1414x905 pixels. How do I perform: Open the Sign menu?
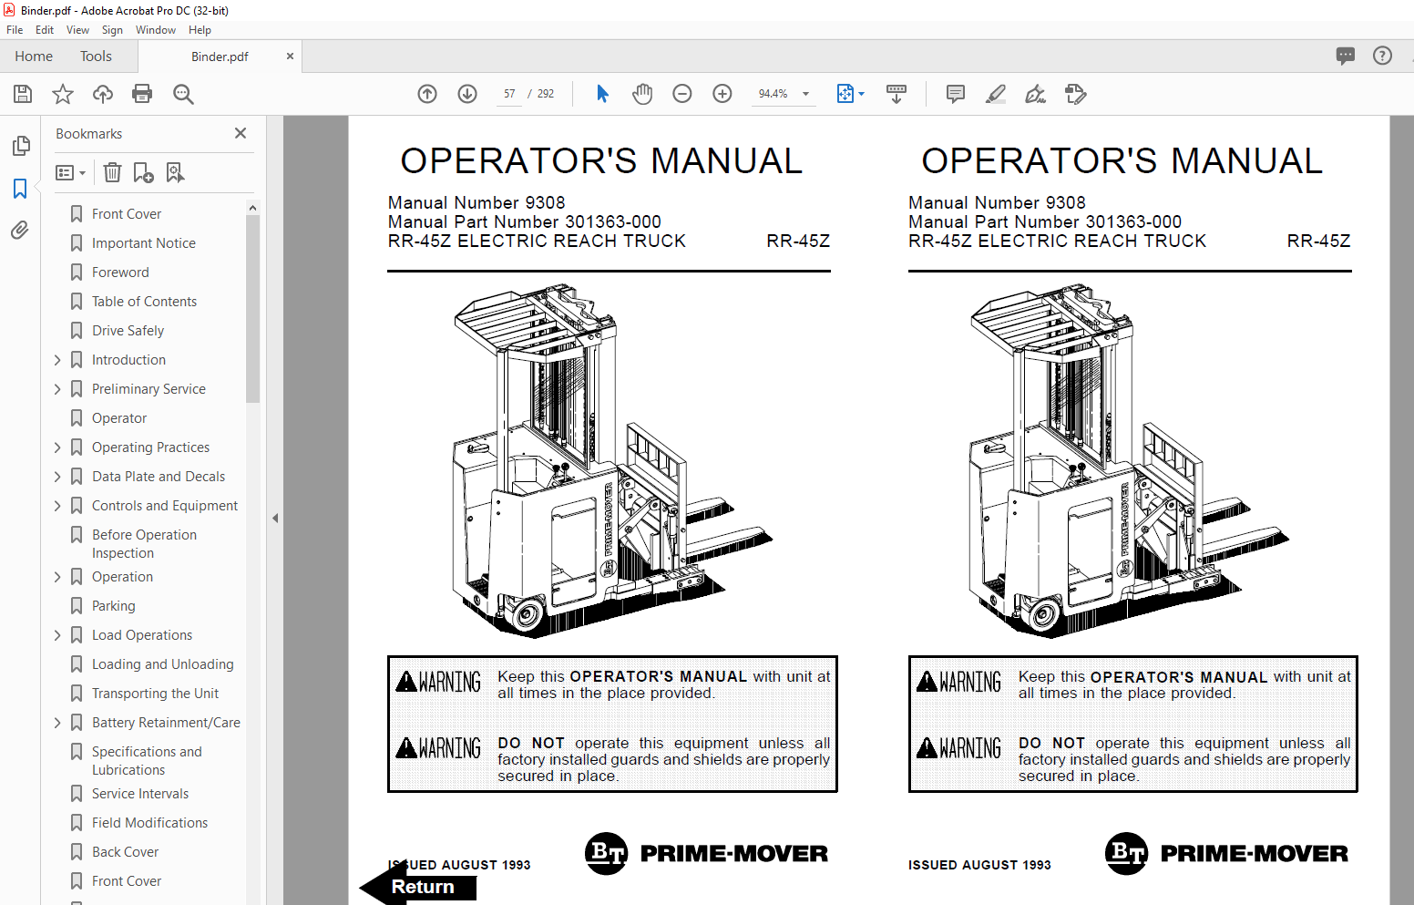pyautogui.click(x=112, y=30)
